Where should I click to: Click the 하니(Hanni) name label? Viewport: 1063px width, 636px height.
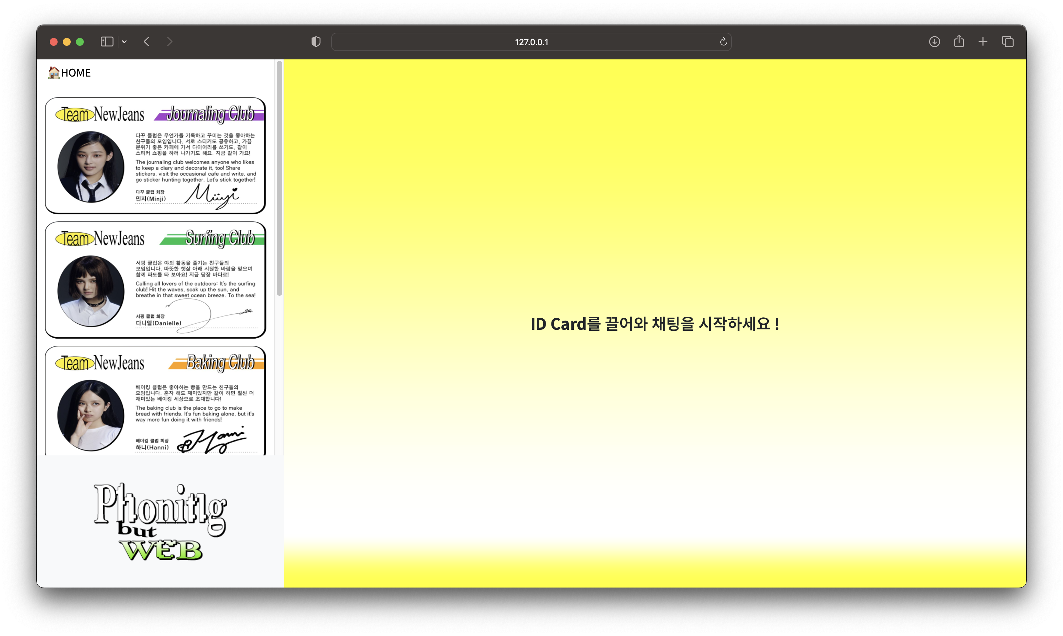pyautogui.click(x=152, y=448)
